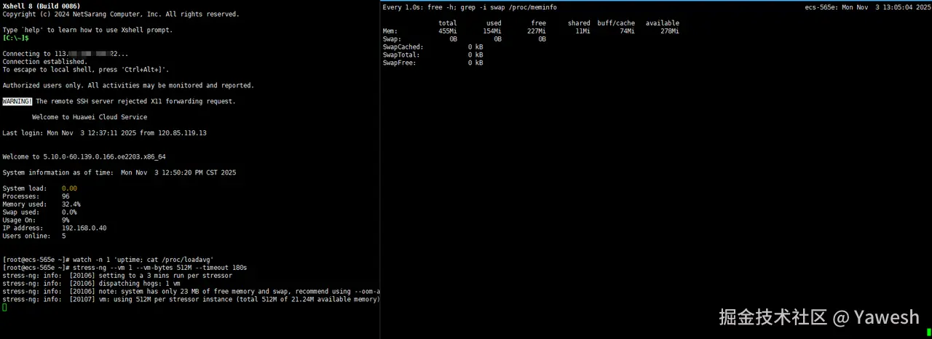
Task: Click the buff/cache value 74Mi
Action: [626, 31]
